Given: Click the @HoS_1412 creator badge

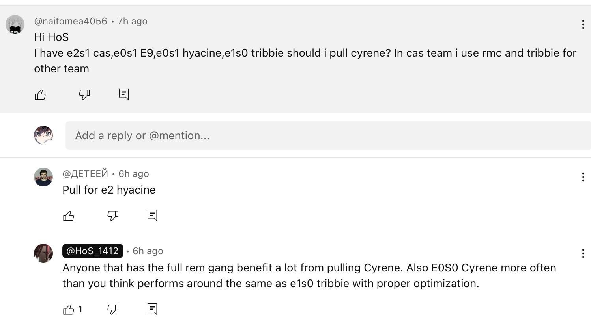Looking at the screenshot, I should pos(93,251).
